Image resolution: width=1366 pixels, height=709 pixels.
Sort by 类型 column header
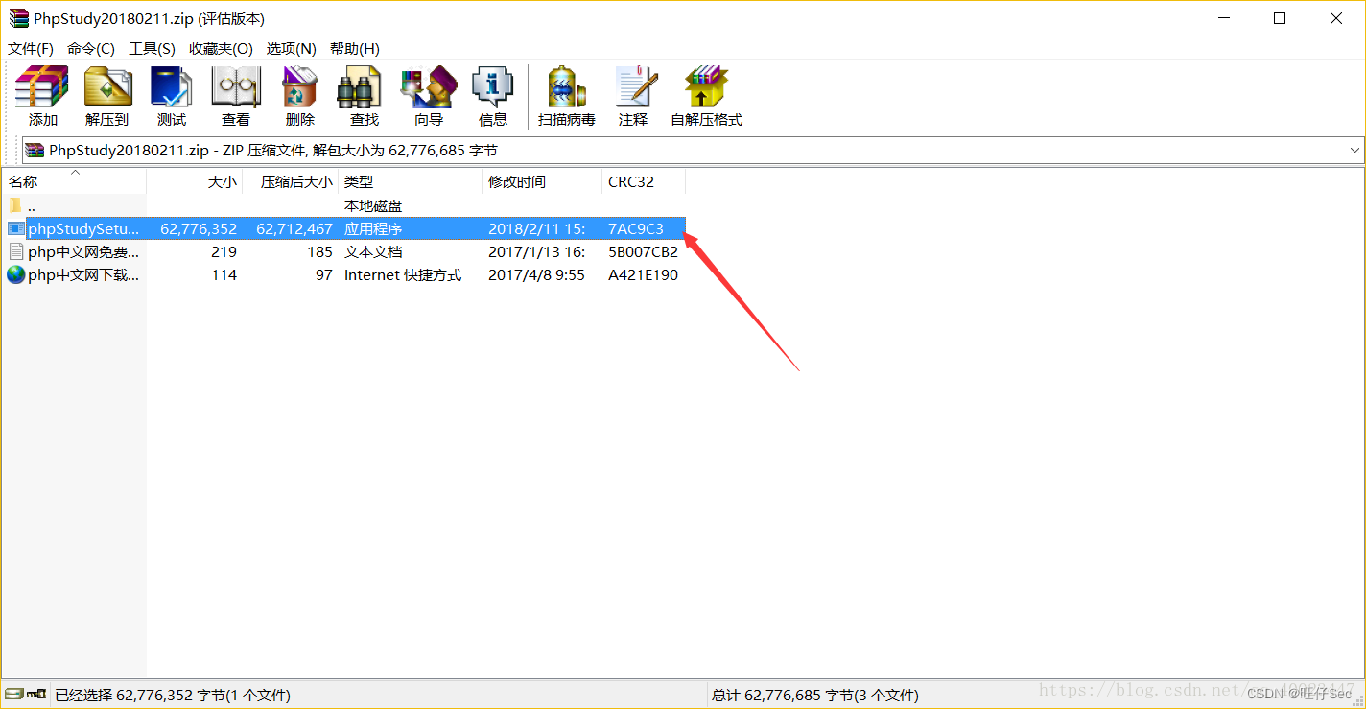coord(411,181)
